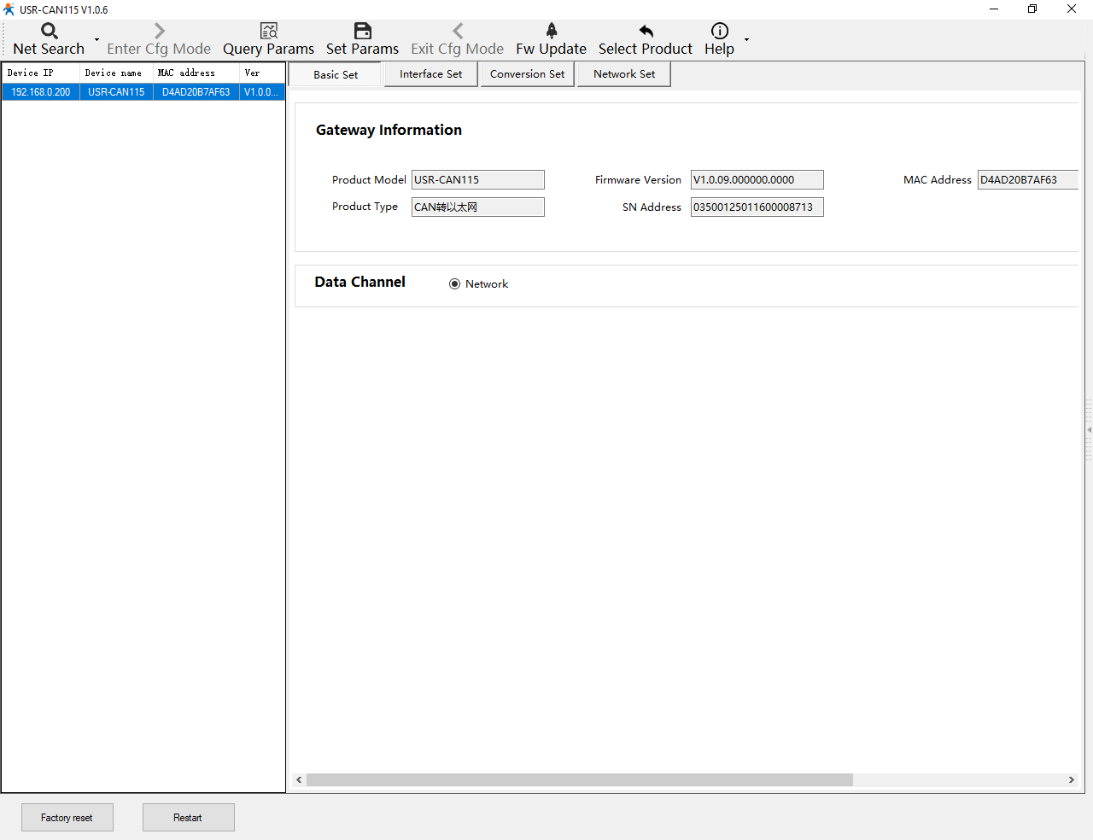Click the Query Params icon
1093x840 pixels.
pos(269,32)
